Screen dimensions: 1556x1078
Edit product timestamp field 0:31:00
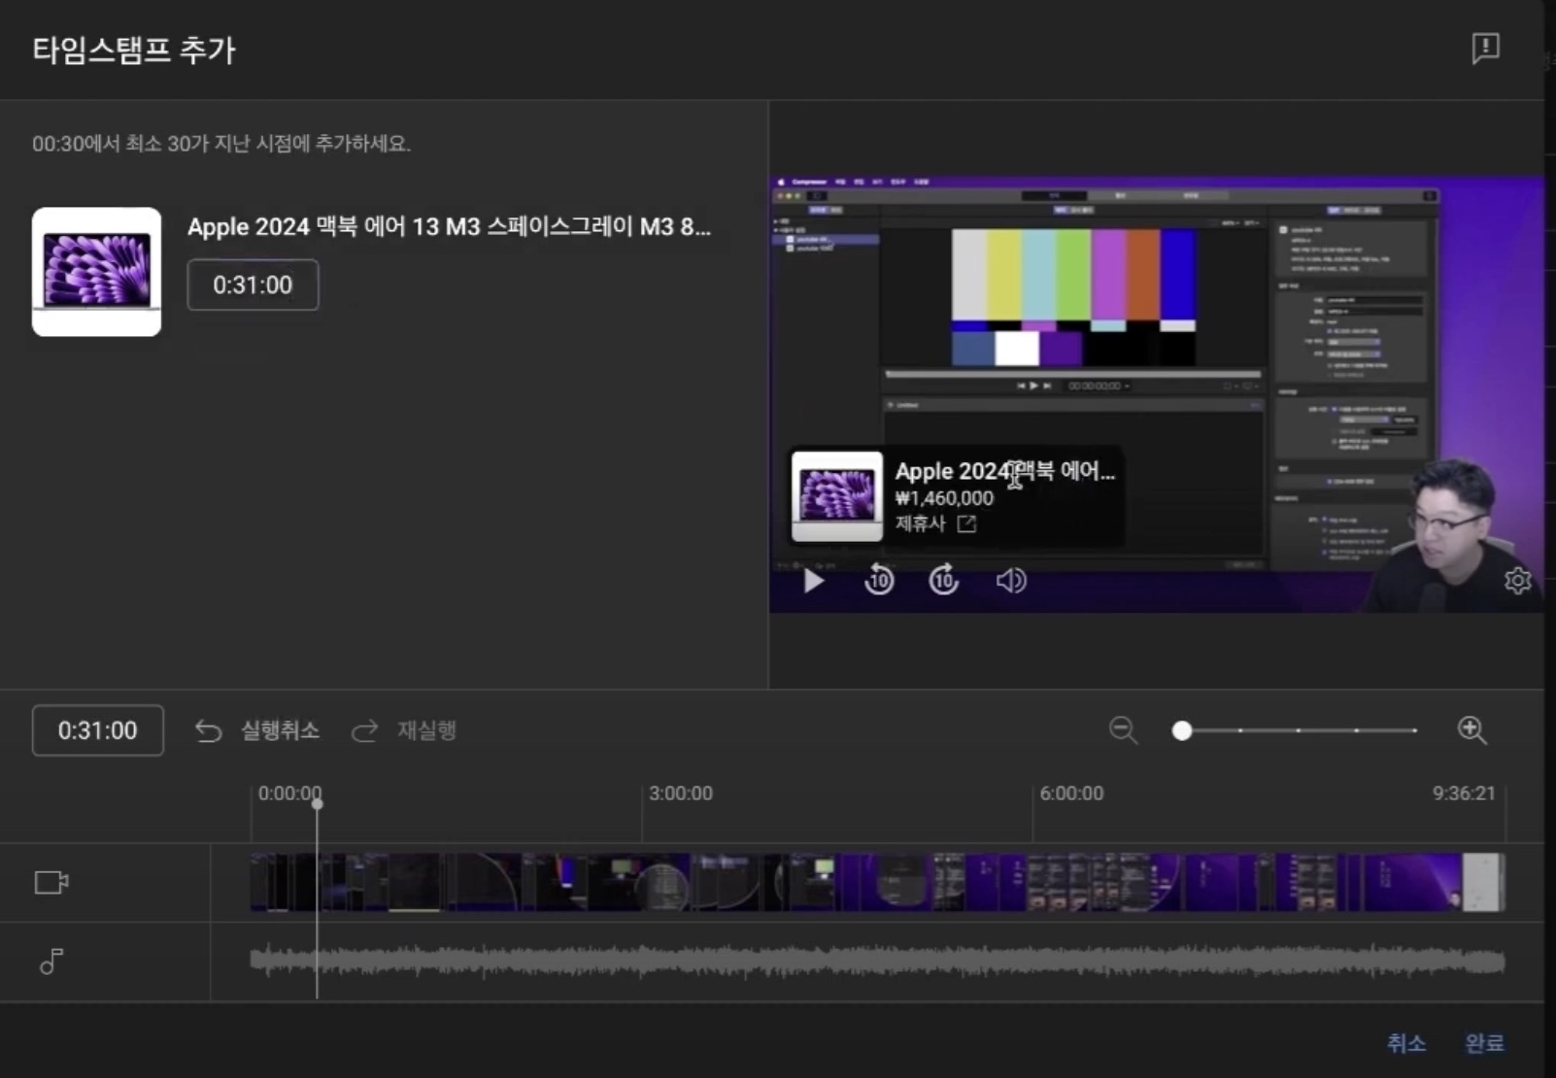[253, 285]
